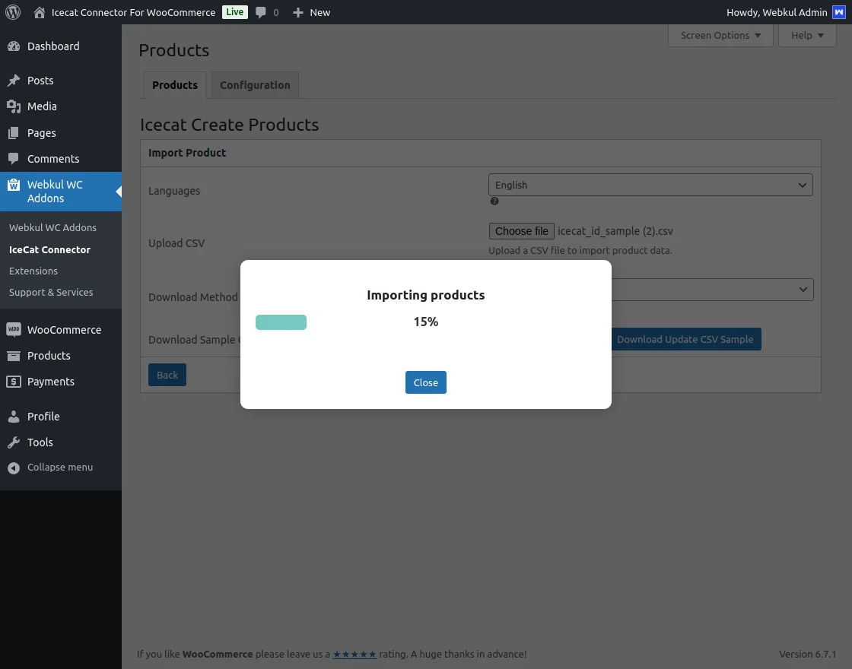Open Dashboard menu item
This screenshot has height=669, width=852.
(x=61, y=46)
